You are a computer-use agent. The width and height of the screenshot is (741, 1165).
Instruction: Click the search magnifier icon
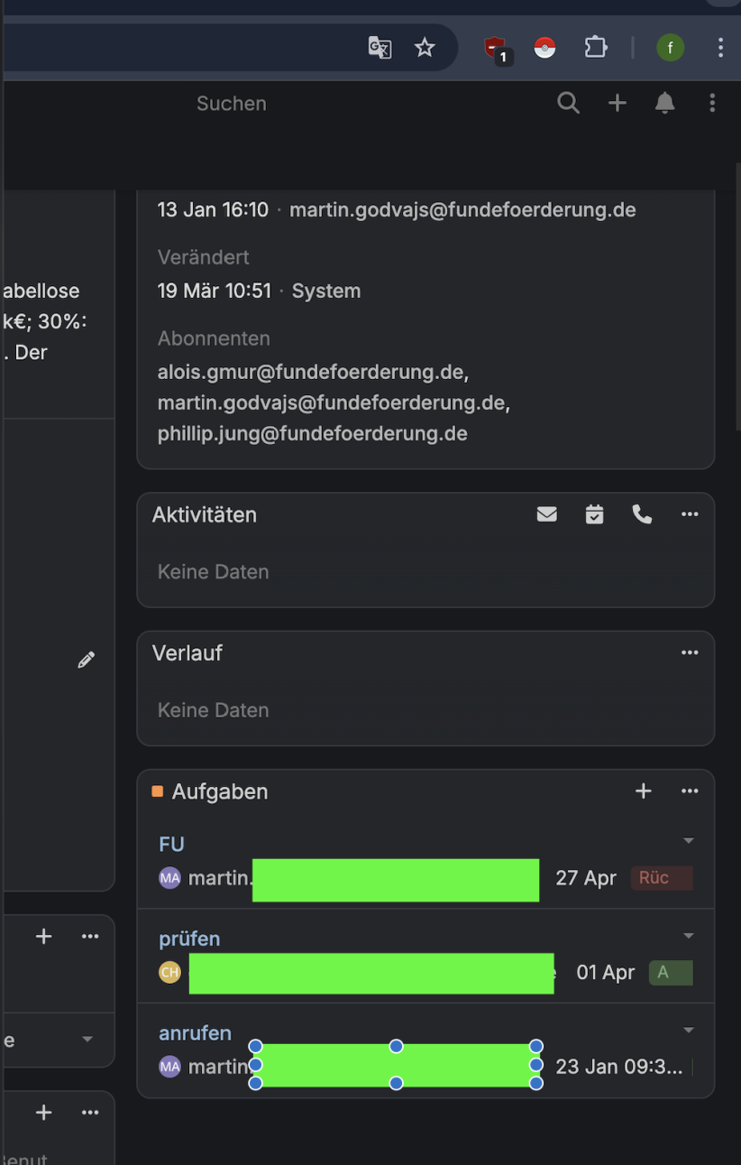point(568,103)
